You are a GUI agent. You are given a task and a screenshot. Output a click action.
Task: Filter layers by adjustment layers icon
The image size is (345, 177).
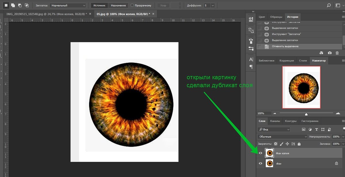pyautogui.click(x=310, y=129)
